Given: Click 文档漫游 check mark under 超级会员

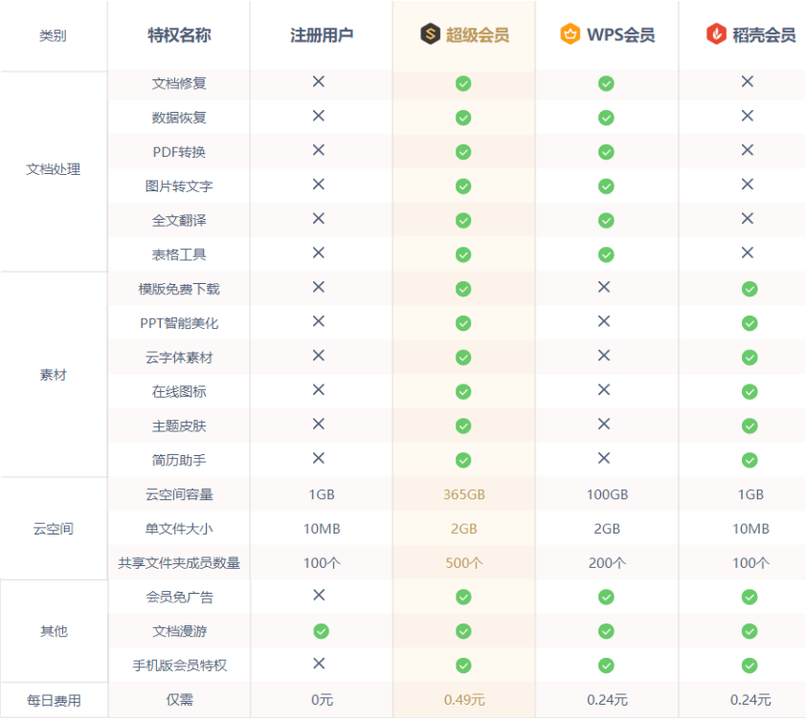Looking at the screenshot, I should (463, 631).
